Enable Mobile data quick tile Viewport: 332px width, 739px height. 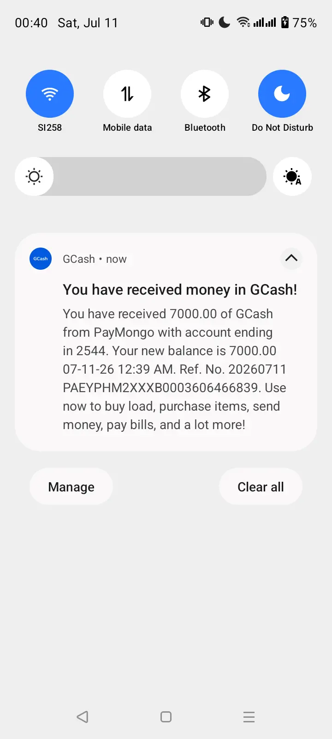127,94
